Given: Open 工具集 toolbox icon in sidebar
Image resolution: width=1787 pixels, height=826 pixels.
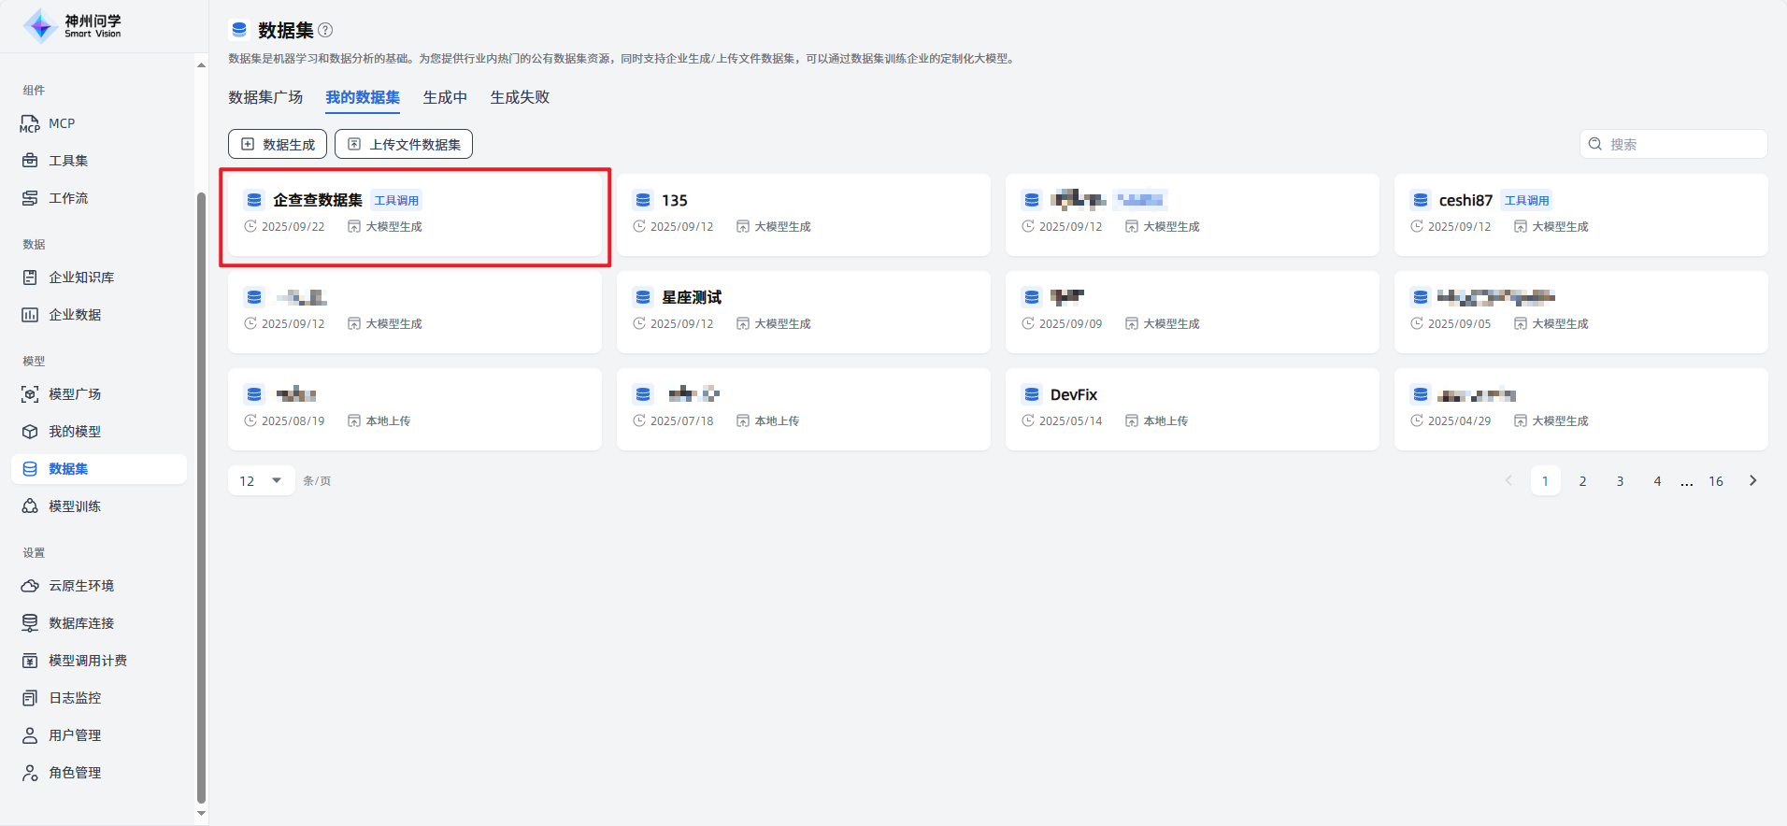Looking at the screenshot, I should [30, 161].
